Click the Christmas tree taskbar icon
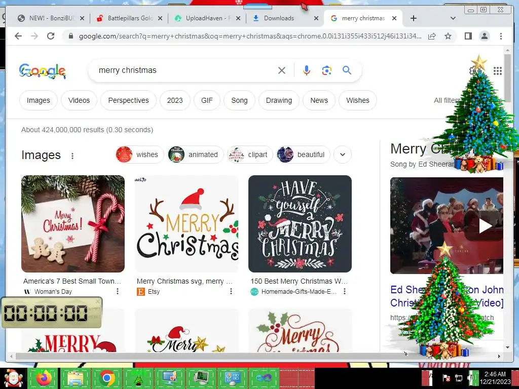The height and width of the screenshot is (389, 519). coord(138,379)
